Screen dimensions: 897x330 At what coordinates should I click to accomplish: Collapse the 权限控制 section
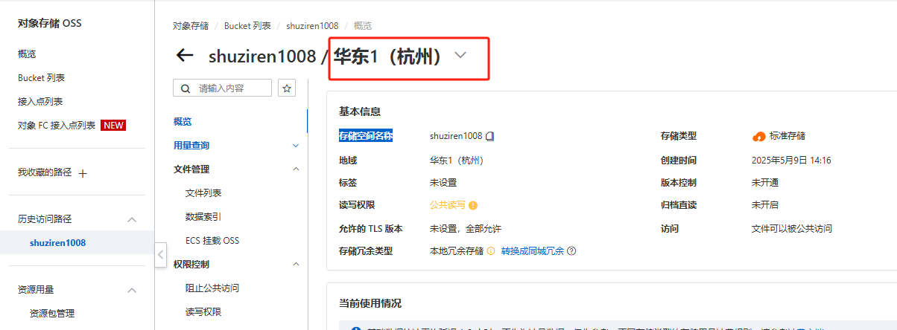coord(296,264)
